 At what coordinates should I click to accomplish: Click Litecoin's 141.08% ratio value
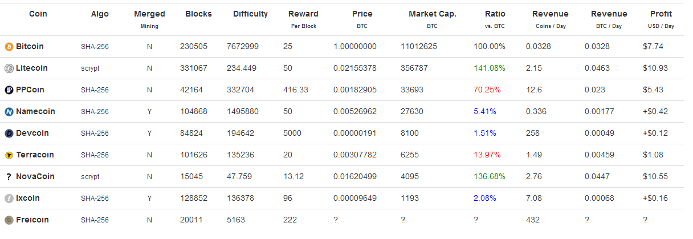[490, 68]
